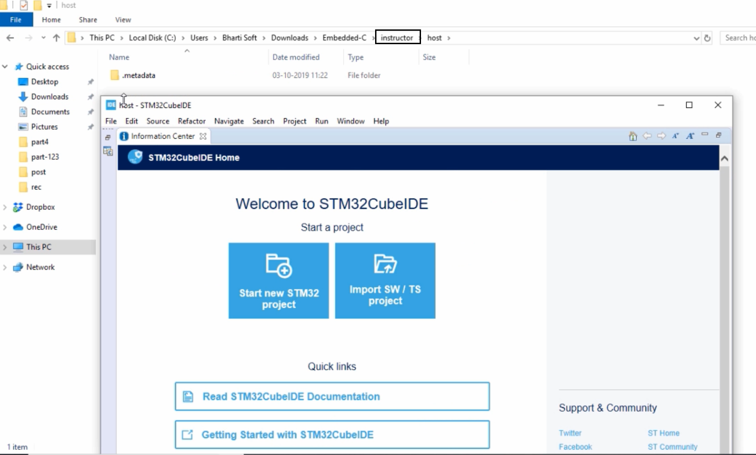
Task: Open address bar history dropdown
Action: pyautogui.click(x=696, y=38)
